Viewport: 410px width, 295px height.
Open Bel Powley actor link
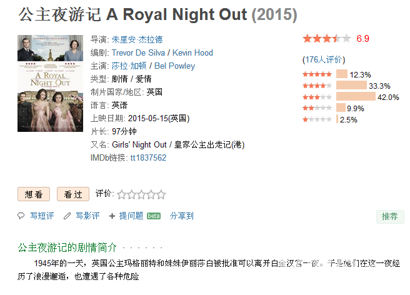coord(174,66)
